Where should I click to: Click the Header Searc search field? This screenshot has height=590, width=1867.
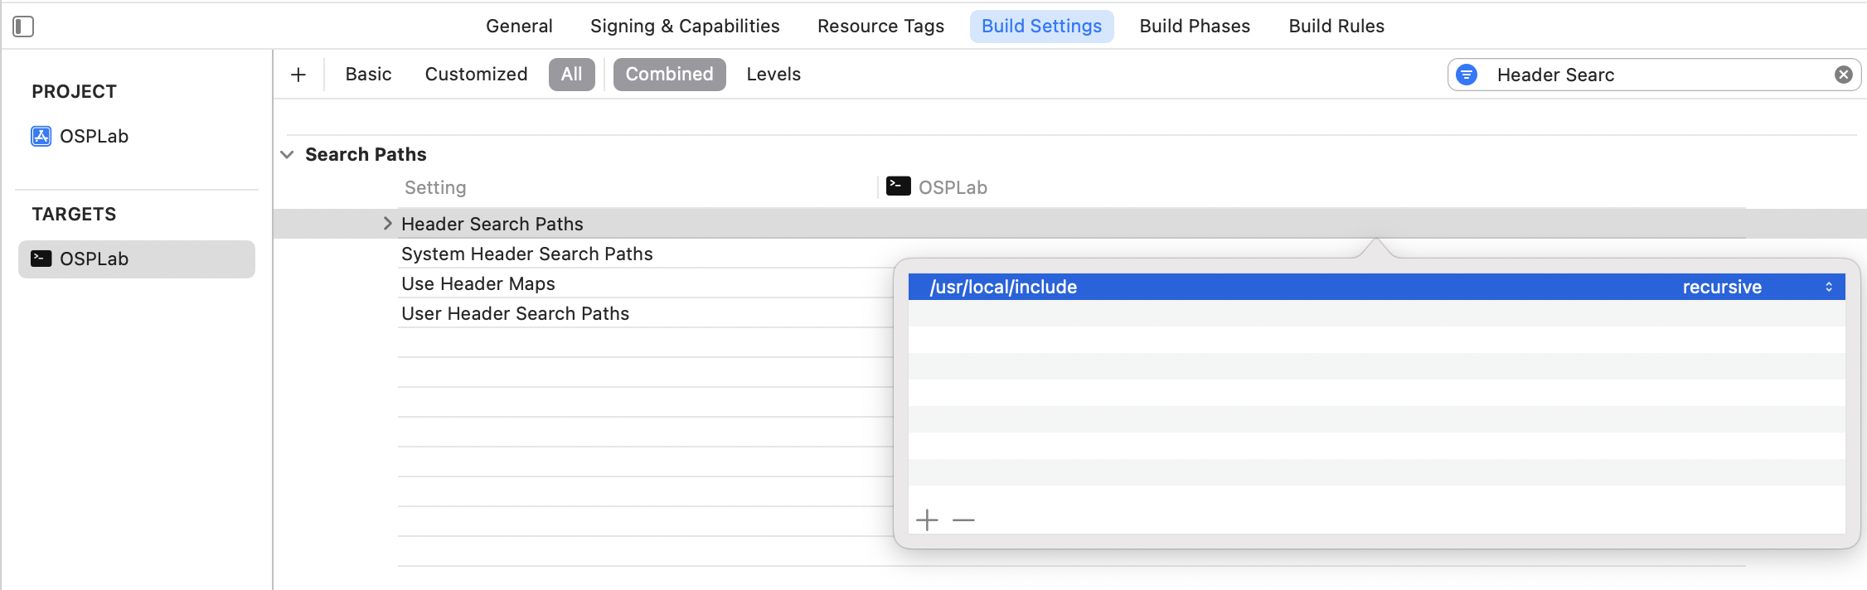1650,75
